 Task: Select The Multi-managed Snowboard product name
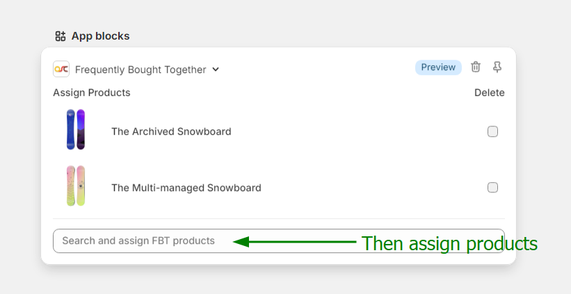click(x=186, y=188)
